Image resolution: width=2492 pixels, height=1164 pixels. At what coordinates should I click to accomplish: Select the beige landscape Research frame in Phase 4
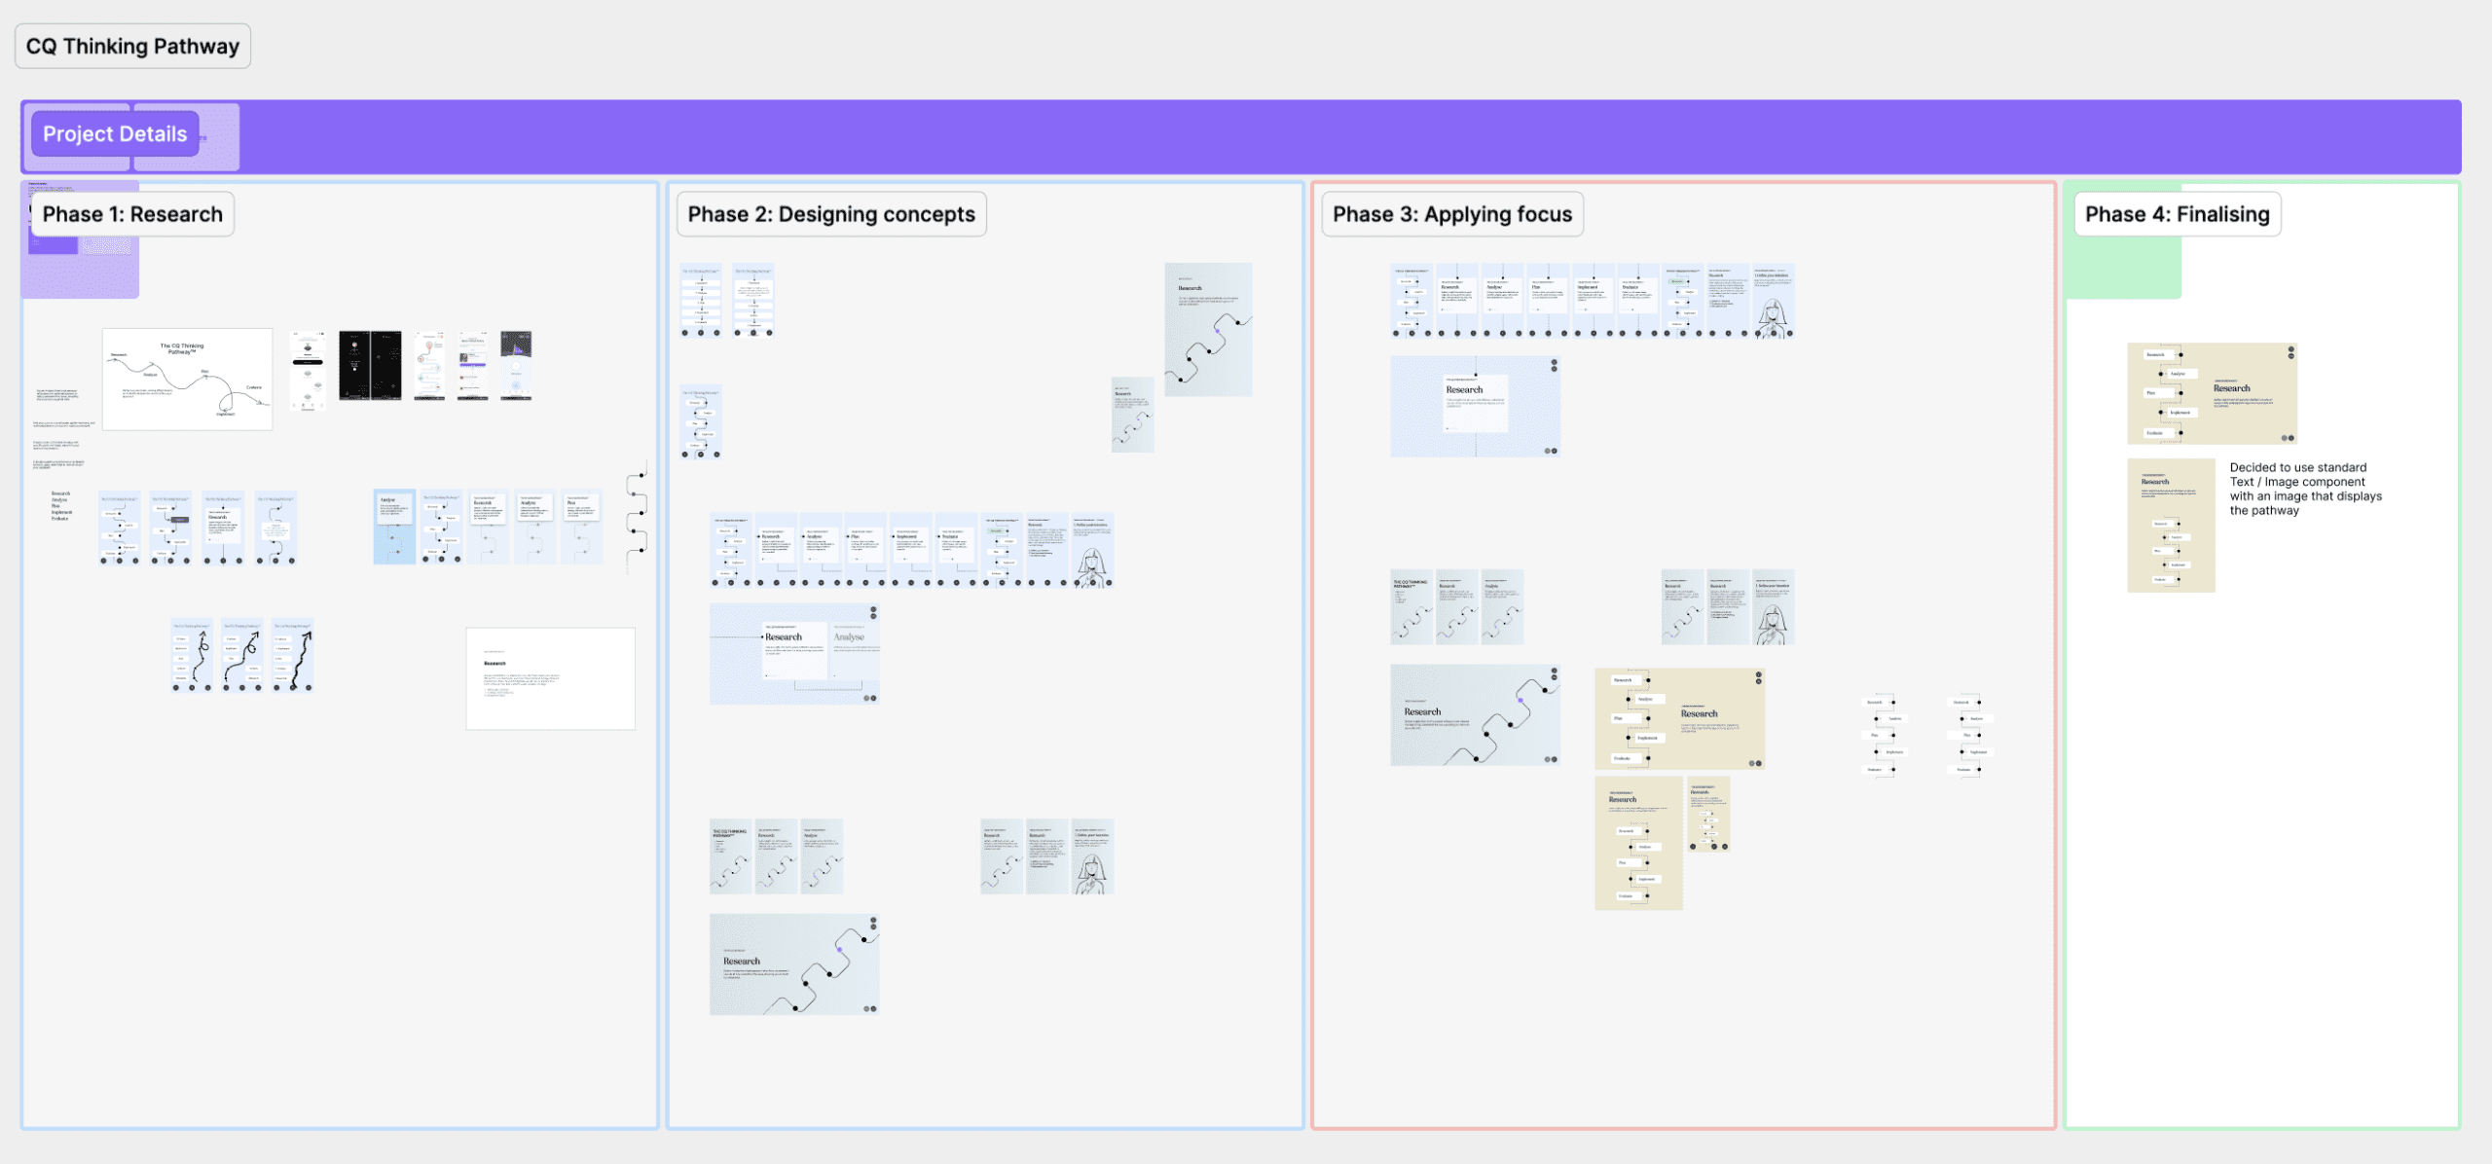[2212, 393]
